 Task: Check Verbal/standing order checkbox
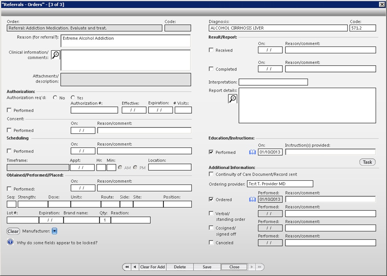(x=211, y=213)
